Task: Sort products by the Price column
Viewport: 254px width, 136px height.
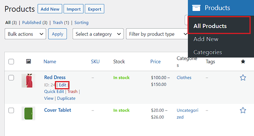Action: pos(155,62)
